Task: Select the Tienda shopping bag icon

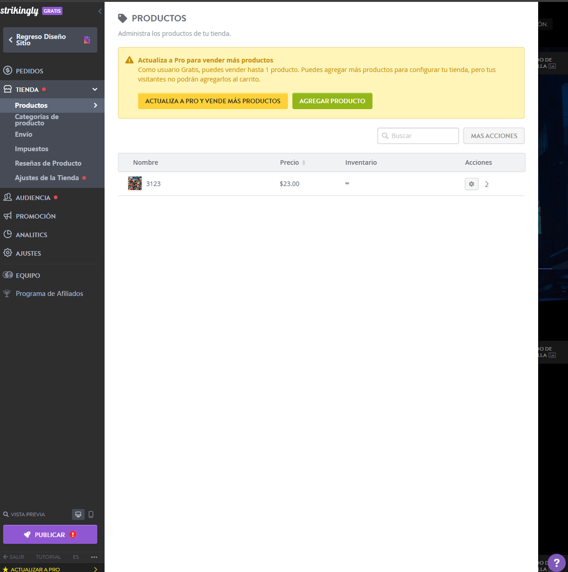Action: coord(8,88)
